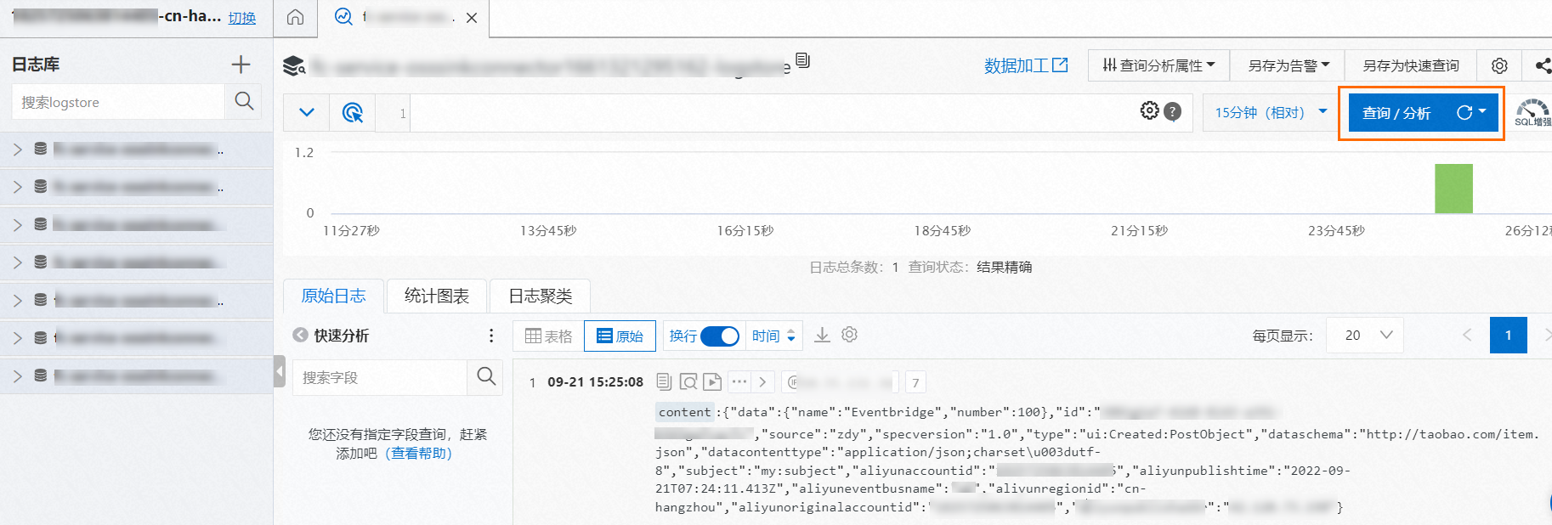This screenshot has width=1552, height=525.
Task: Click the stacked-layers logstore icon
Action: (x=294, y=65)
